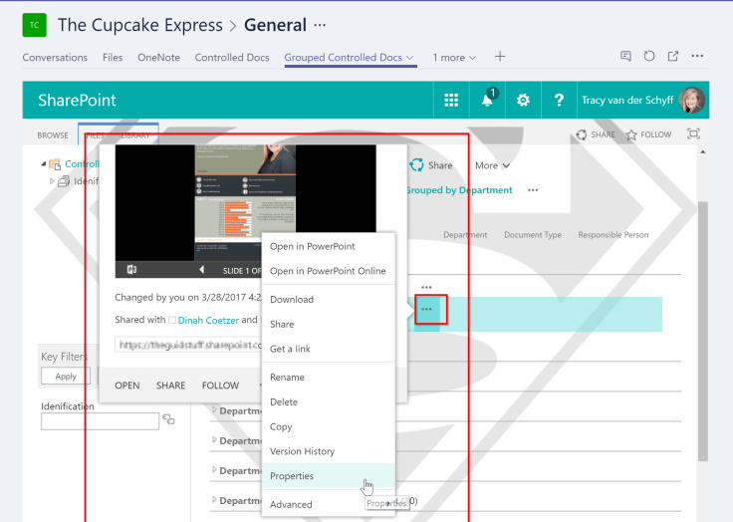733x522 pixels.
Task: Click the open in new window icon
Action: coord(673,57)
